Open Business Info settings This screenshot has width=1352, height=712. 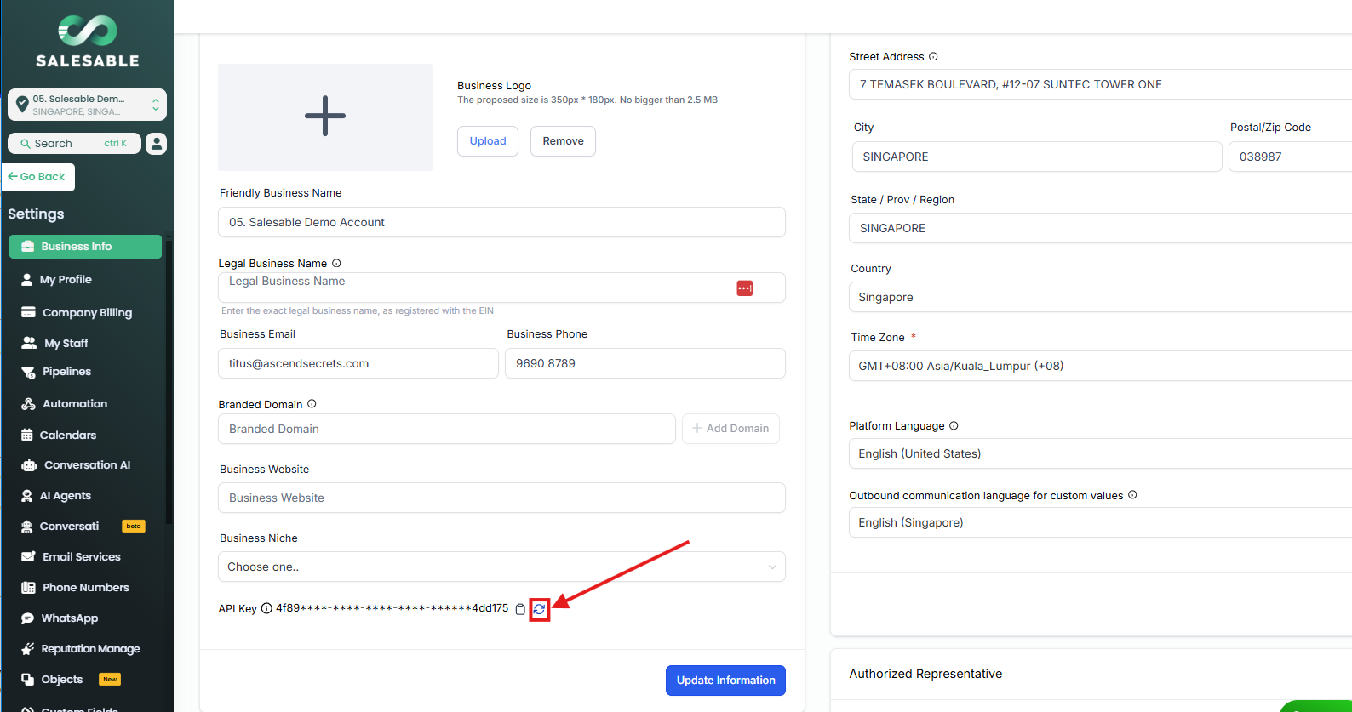tap(85, 247)
